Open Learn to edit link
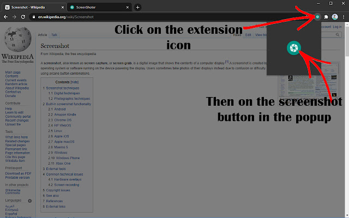Viewport: 349px width, 218px height. tap(14, 112)
